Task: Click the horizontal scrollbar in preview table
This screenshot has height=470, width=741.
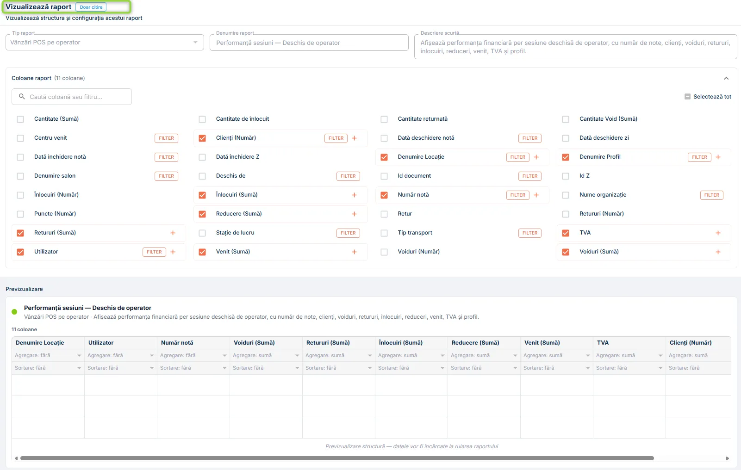Action: point(337,458)
